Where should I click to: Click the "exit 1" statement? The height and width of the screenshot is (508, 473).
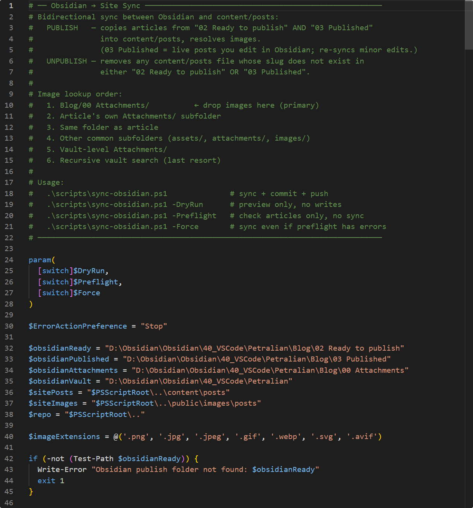tap(51, 481)
